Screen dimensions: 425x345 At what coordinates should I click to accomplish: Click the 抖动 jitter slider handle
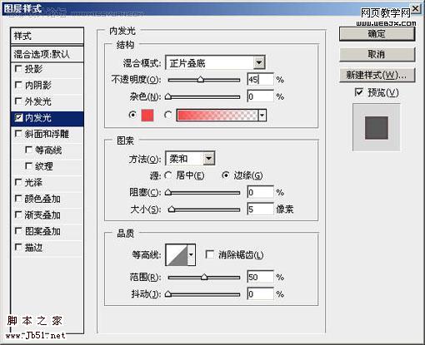point(168,294)
